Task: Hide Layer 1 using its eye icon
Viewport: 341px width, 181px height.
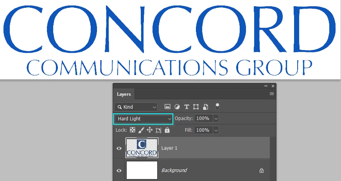Action: tap(119, 148)
